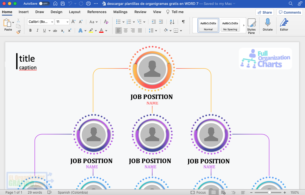The height and width of the screenshot is (195, 305).
Task: Open the Insert ribbon tab
Action: click(x=24, y=12)
